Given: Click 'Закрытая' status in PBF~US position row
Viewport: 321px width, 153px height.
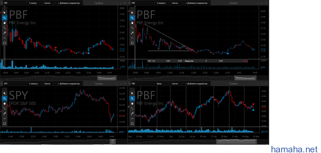Looking at the screenshot, I should [x=189, y=61].
